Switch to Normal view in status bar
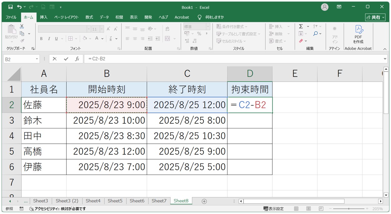391x214 pixels. [x=296, y=209]
